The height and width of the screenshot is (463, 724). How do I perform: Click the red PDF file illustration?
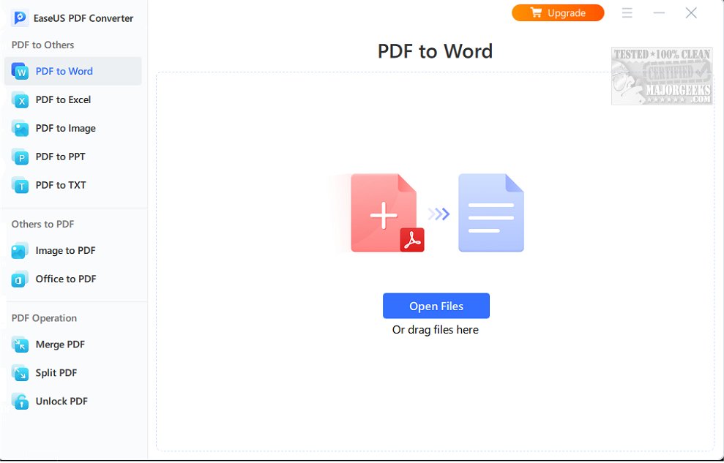[x=381, y=213]
